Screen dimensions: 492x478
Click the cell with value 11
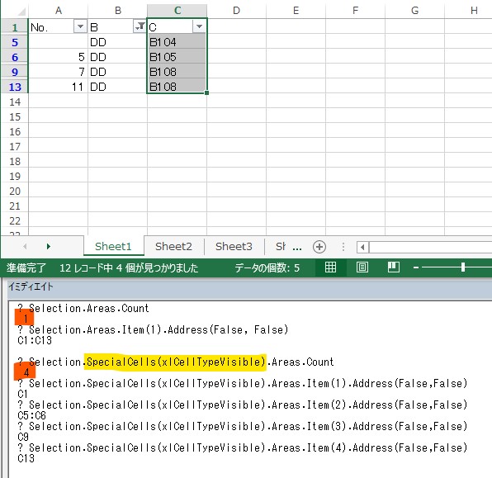click(59, 87)
